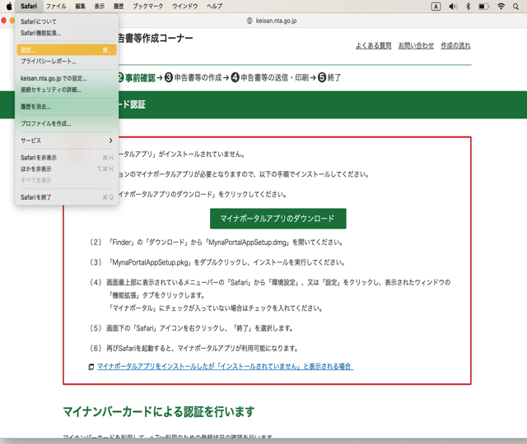
Task: Follow the お問い合わせ link
Action: pos(416,46)
